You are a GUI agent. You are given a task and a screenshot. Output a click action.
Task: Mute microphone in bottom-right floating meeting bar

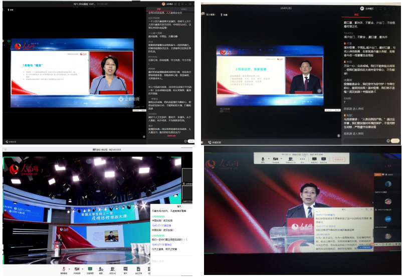(263, 159)
